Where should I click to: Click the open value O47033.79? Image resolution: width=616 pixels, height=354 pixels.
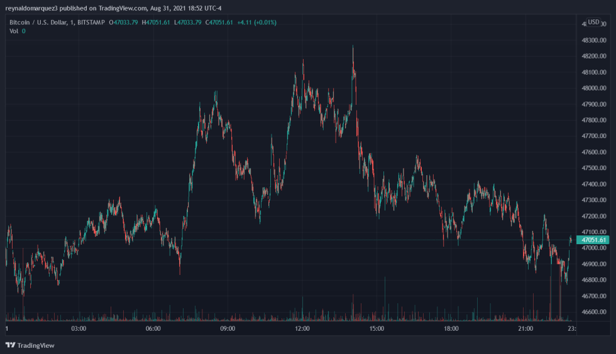[x=123, y=23]
